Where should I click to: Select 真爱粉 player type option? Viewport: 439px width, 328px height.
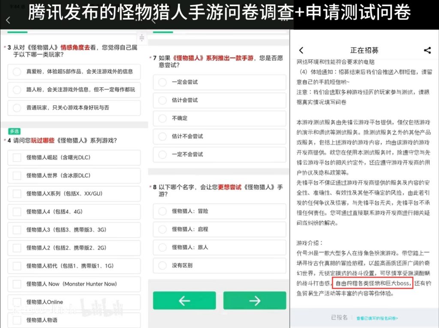tap(74, 72)
